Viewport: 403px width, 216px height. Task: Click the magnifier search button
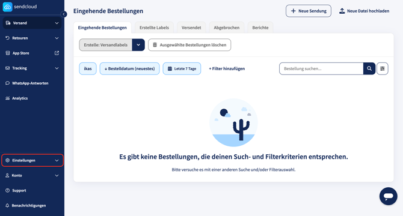(x=369, y=68)
